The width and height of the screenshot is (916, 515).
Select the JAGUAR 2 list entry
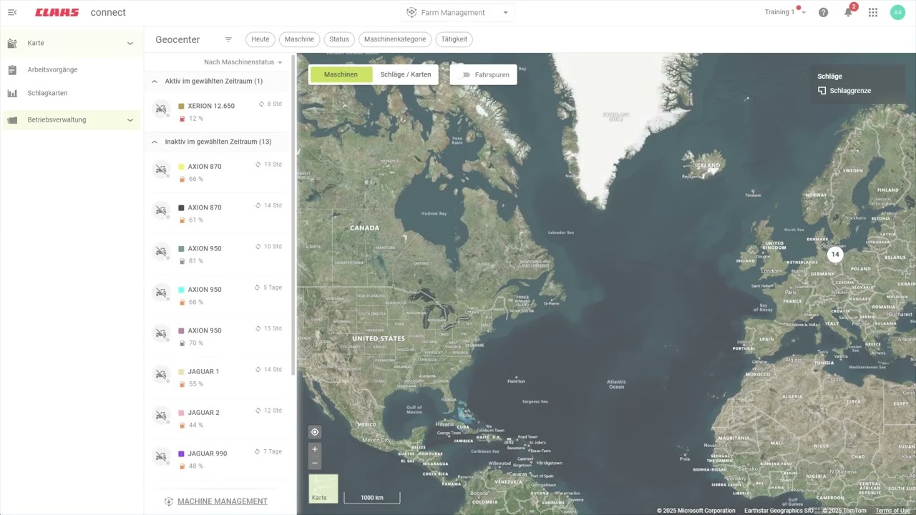[x=218, y=418]
